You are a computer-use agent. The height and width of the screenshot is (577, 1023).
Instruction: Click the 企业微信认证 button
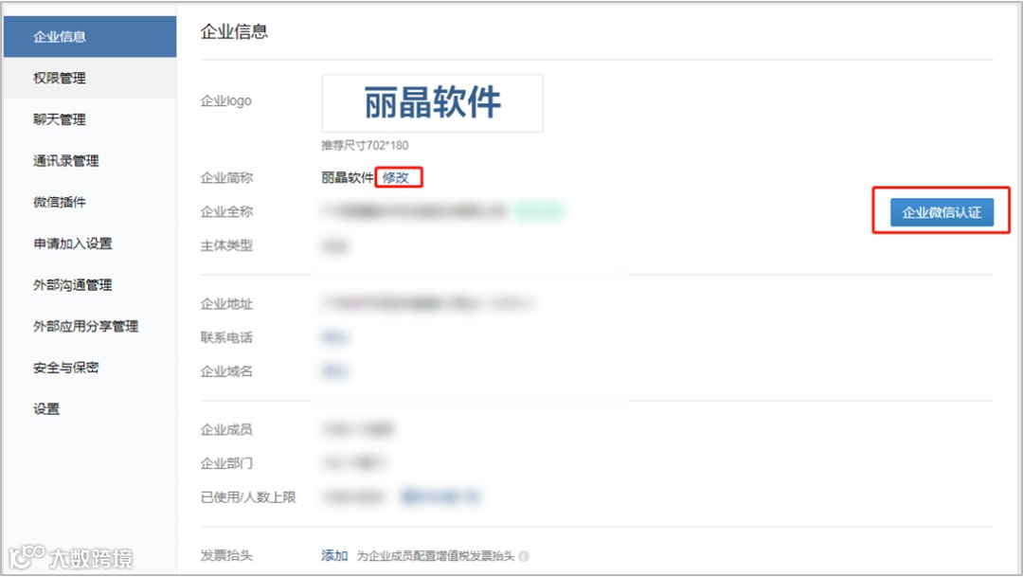(942, 212)
